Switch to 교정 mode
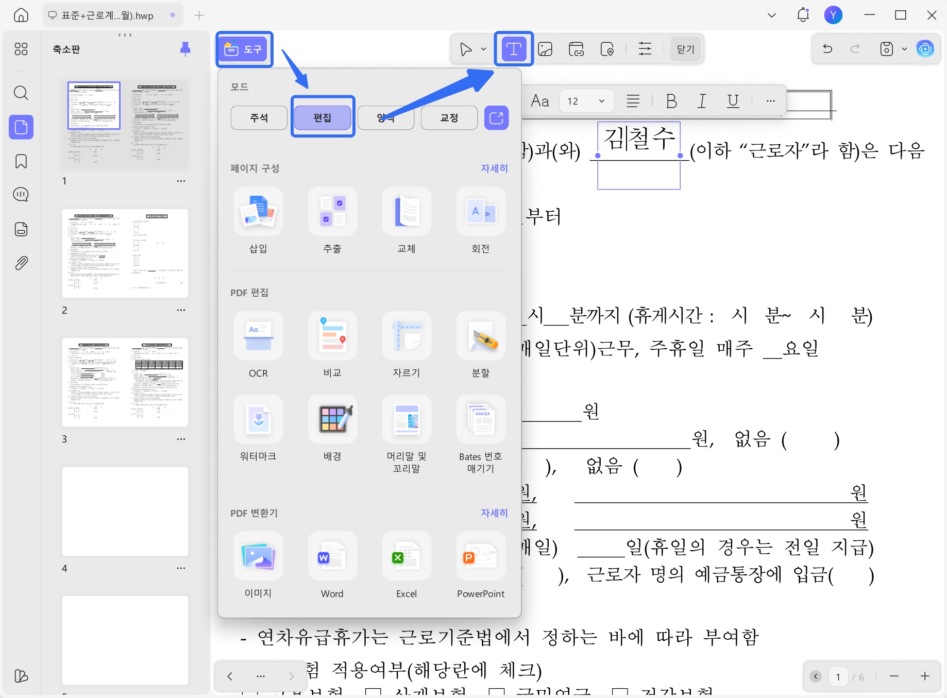The image size is (947, 698). pos(449,117)
